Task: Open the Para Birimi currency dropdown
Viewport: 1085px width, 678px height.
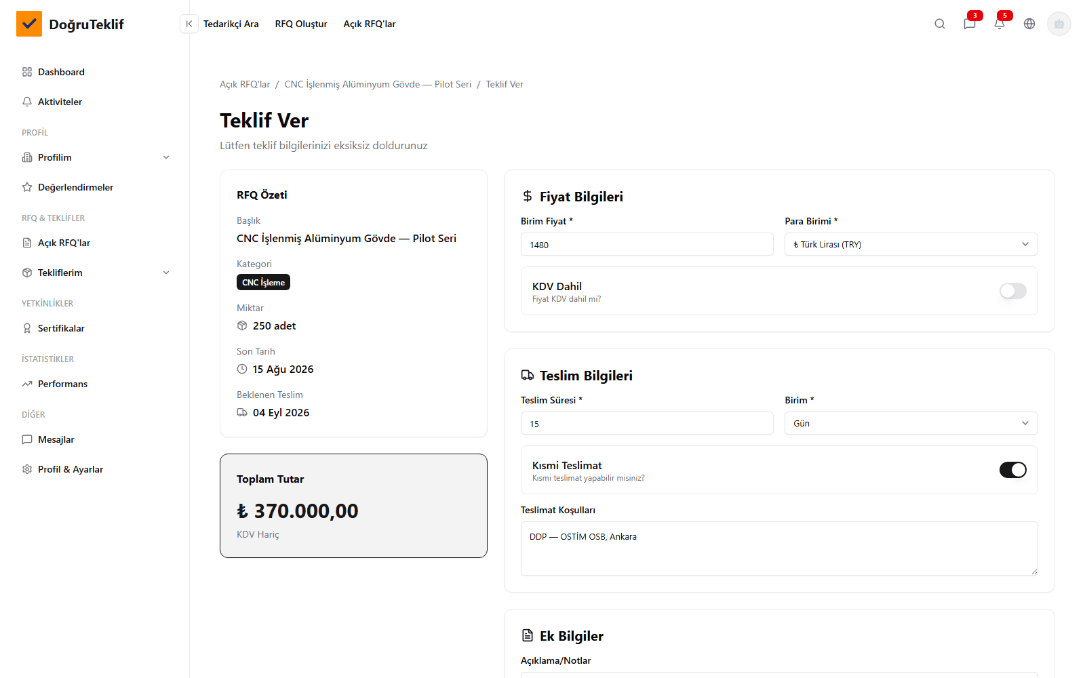Action: 911,244
